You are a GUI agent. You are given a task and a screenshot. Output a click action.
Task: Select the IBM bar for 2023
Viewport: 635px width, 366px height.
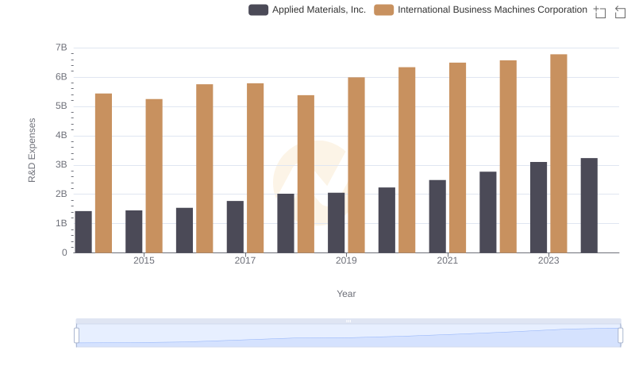click(x=559, y=153)
